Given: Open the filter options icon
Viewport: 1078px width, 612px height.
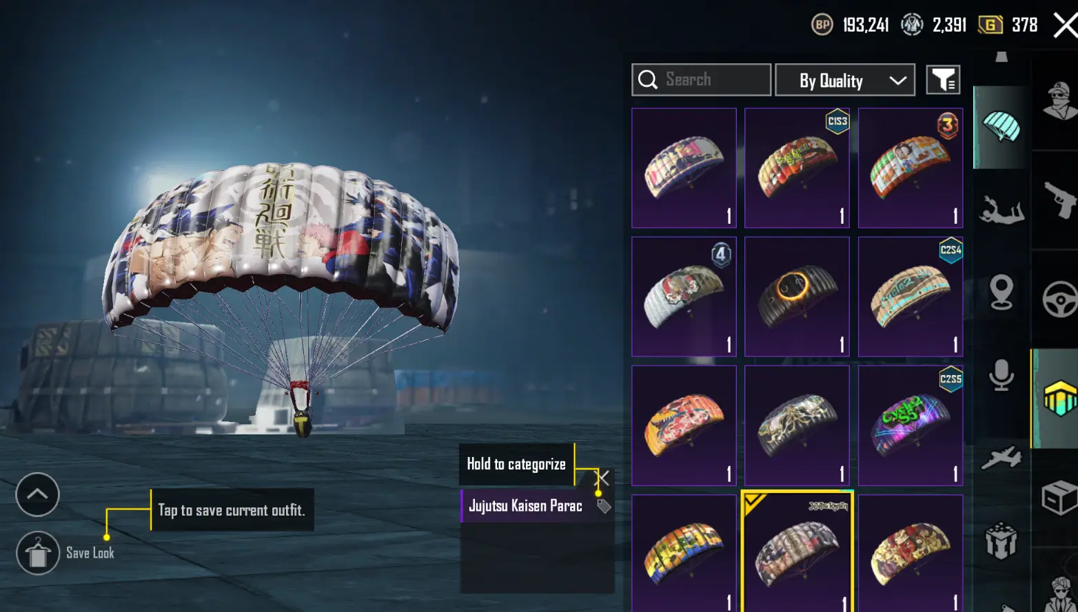Looking at the screenshot, I should [943, 80].
